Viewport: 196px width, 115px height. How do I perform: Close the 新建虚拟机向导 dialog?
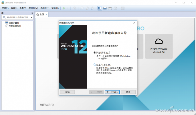click(134, 23)
